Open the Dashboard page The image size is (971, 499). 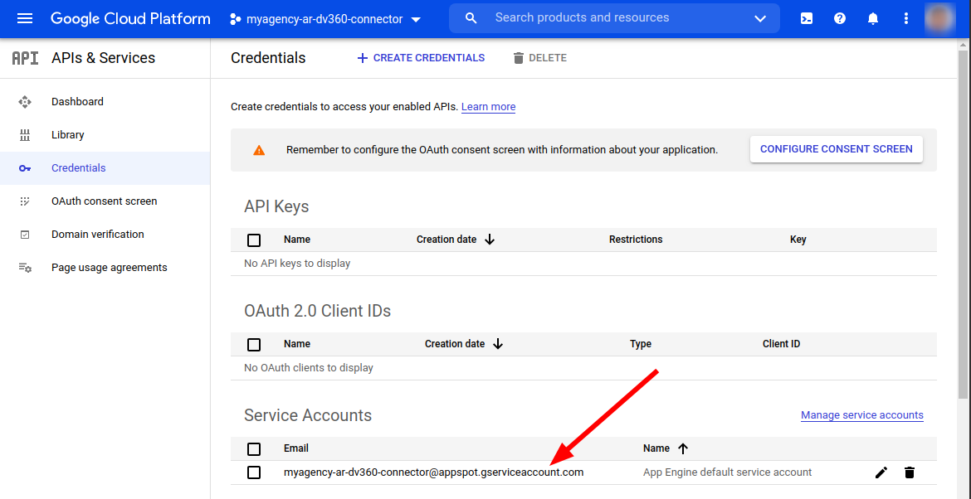tap(77, 101)
